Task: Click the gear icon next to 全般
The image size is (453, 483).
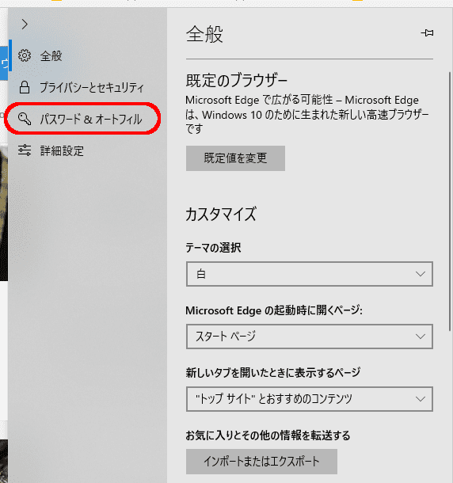Action: (x=25, y=55)
